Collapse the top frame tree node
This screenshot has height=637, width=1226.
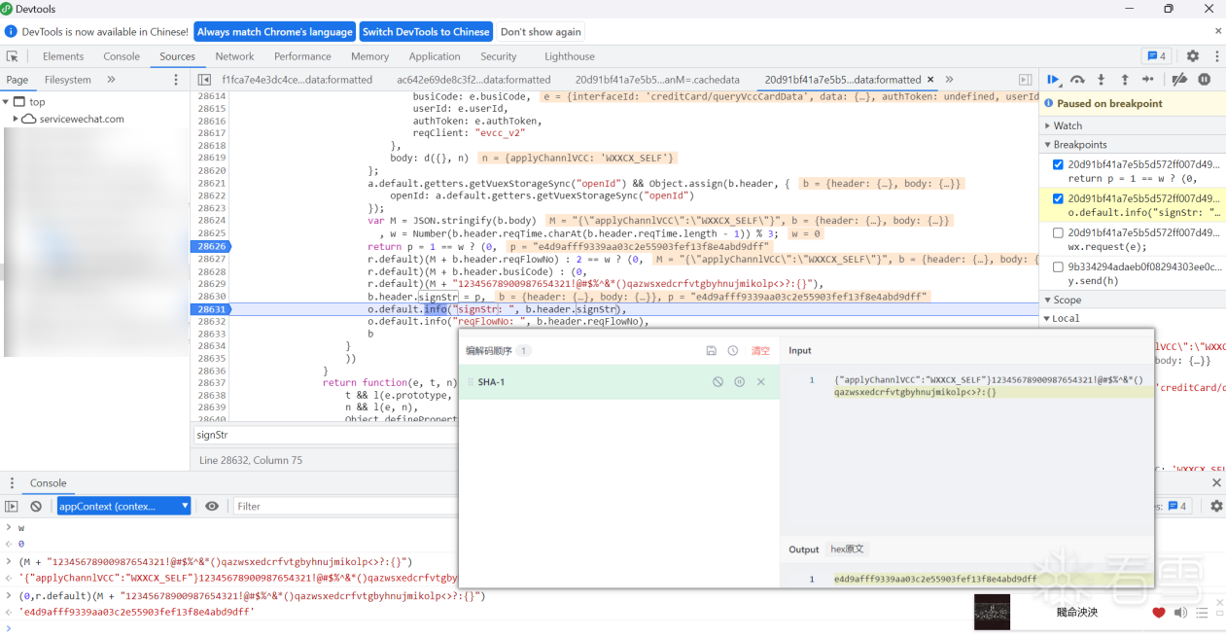tap(6, 102)
